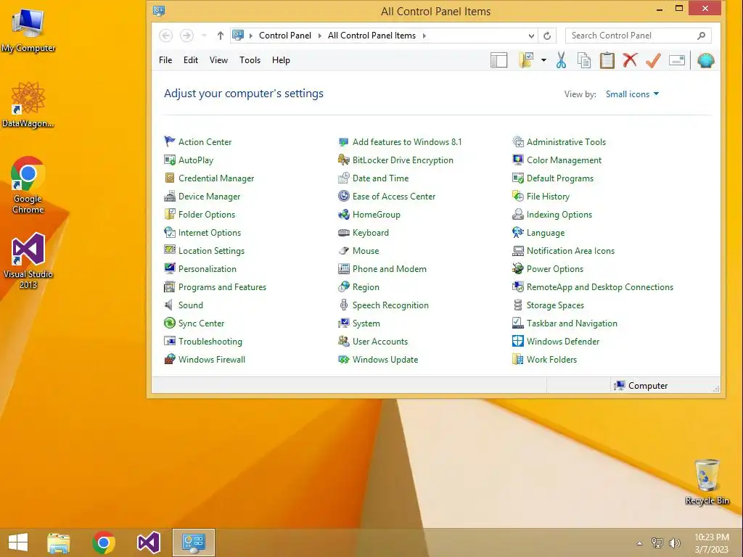The width and height of the screenshot is (743, 557).
Task: Open the Sync Center green icon
Action: coord(169,323)
